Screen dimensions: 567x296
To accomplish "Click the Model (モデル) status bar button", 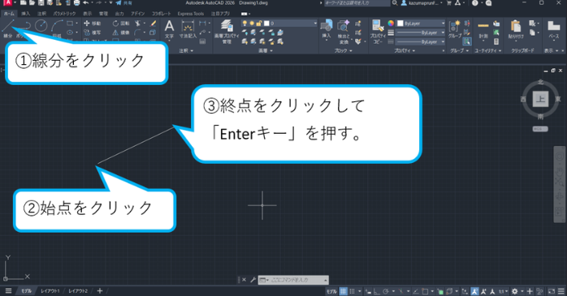I will click(x=331, y=291).
